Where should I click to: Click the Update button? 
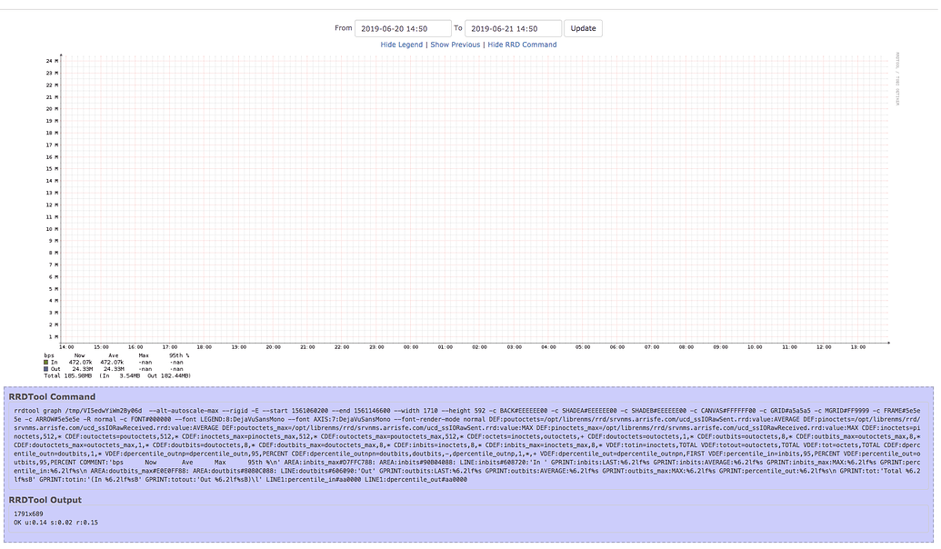pyautogui.click(x=582, y=27)
